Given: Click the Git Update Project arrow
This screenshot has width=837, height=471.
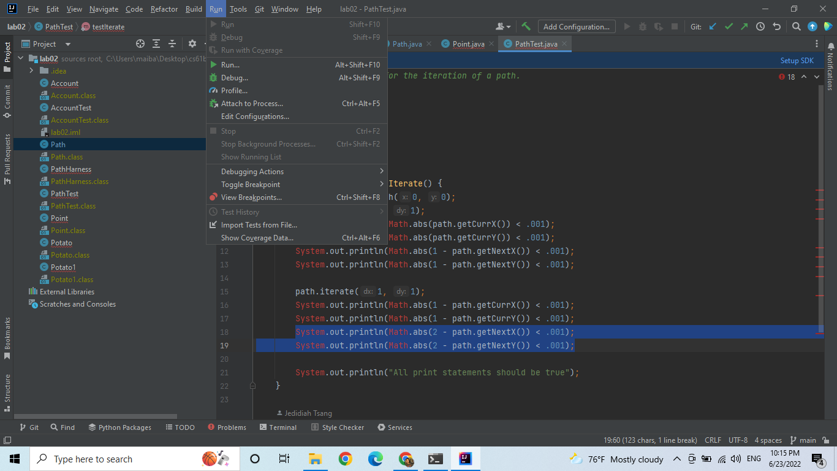Looking at the screenshot, I should click(x=713, y=26).
